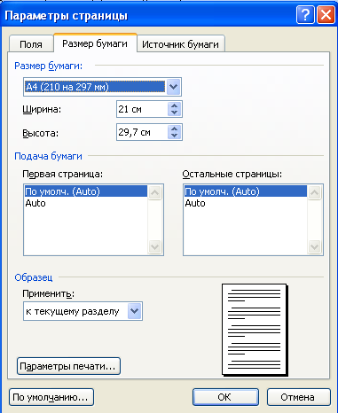Select Auto in Остальные страницы list
The width and height of the screenshot is (338, 413).
click(246, 203)
